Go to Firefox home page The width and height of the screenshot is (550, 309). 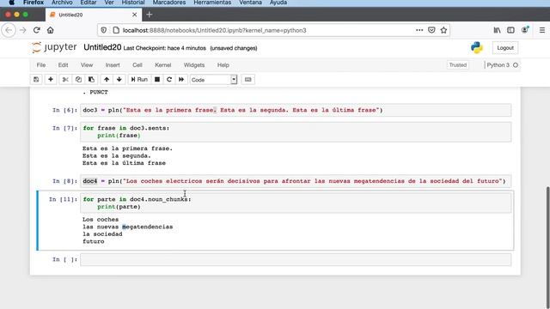pos(51,30)
